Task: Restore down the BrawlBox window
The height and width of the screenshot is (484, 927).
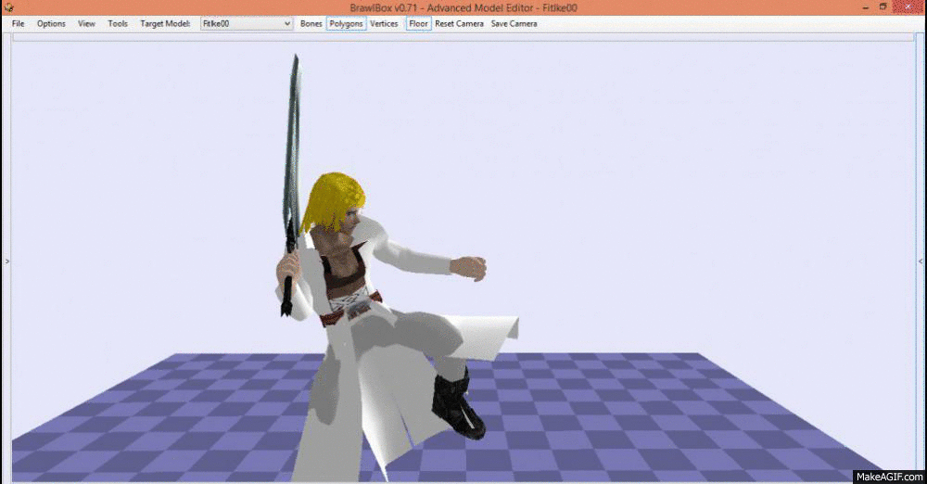Action: click(x=883, y=7)
